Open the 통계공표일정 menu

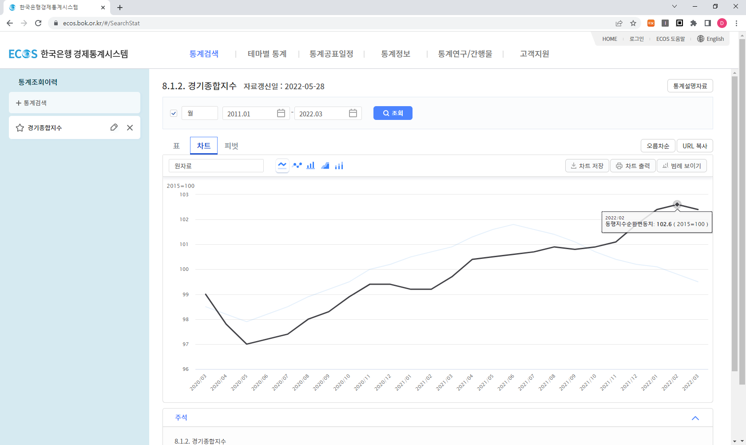point(331,54)
